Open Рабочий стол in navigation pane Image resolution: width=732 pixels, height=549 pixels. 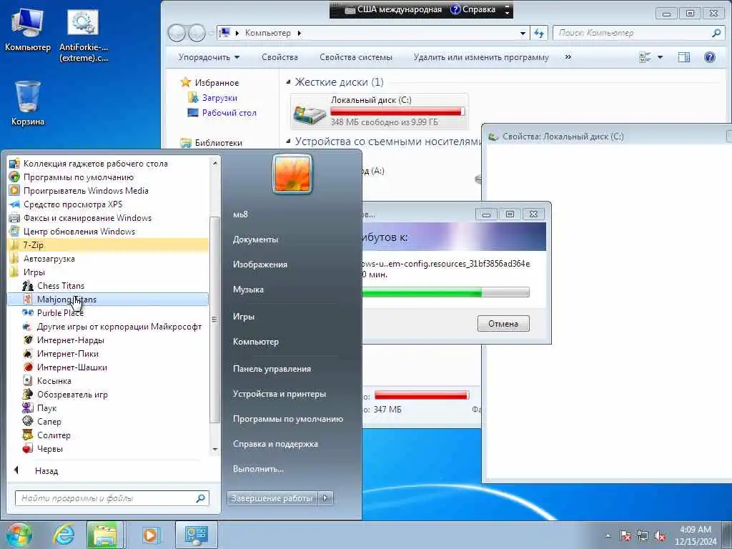[x=229, y=113]
